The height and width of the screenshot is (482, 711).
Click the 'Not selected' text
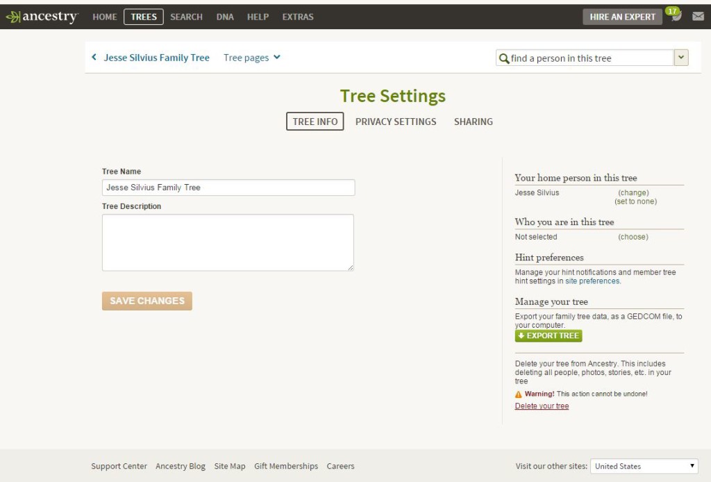pos(536,237)
